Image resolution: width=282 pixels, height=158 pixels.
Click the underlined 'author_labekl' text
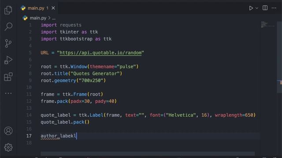point(58,136)
